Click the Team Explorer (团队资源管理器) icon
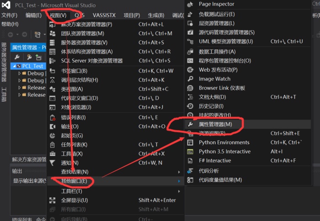Screen dimensions: 320x221 tap(53, 33)
